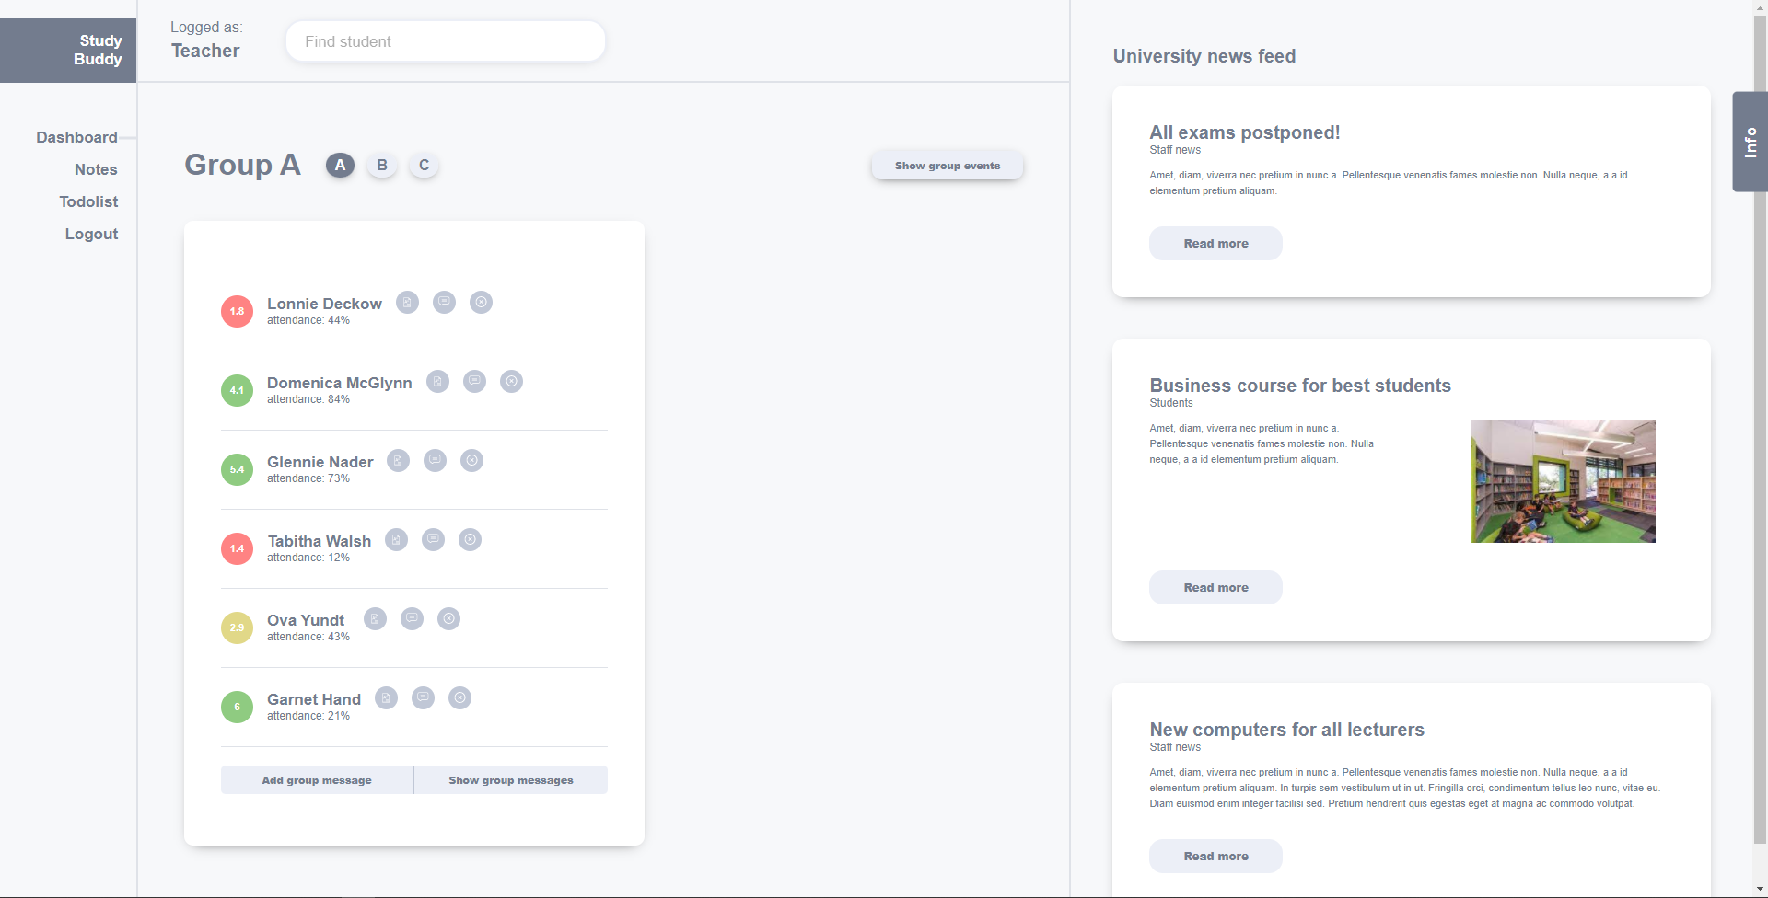Click the remove icon for Tabitha Walsh

(470, 540)
